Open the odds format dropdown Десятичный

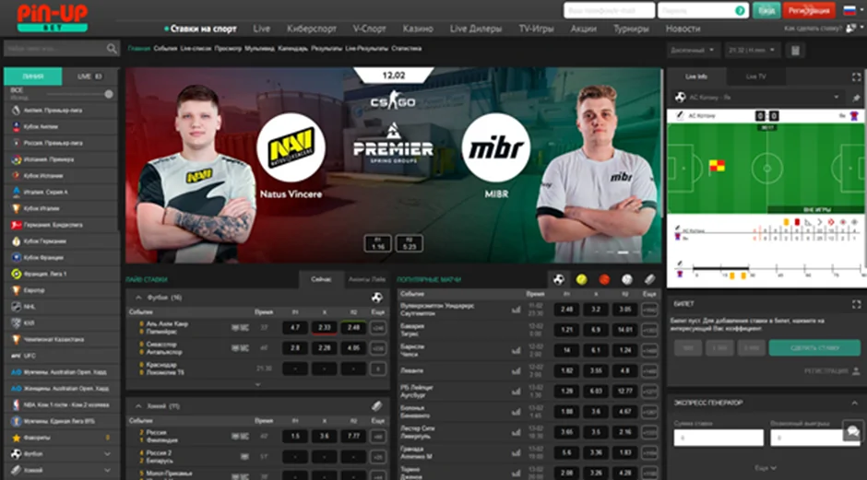tap(694, 50)
